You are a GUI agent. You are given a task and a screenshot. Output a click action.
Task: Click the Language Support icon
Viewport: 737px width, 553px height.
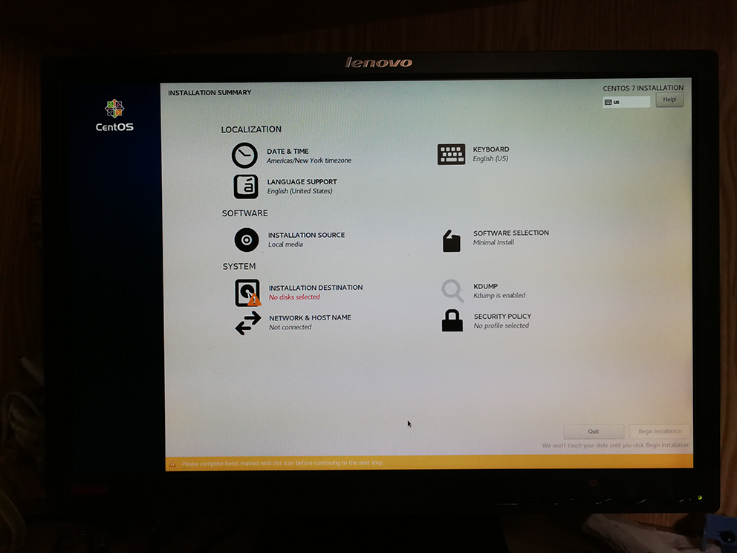246,187
